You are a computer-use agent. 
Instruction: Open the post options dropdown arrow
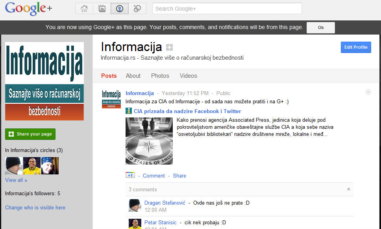[x=368, y=92]
